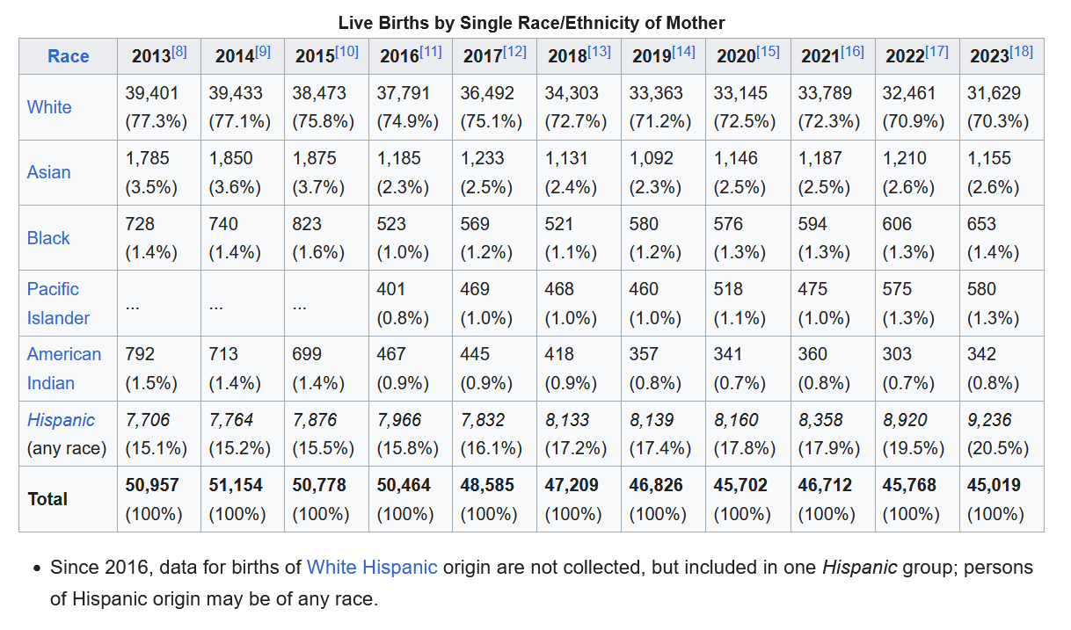Select the 2014 White cell 39,433
Screen dimensions: 1071x630
pos(243,107)
